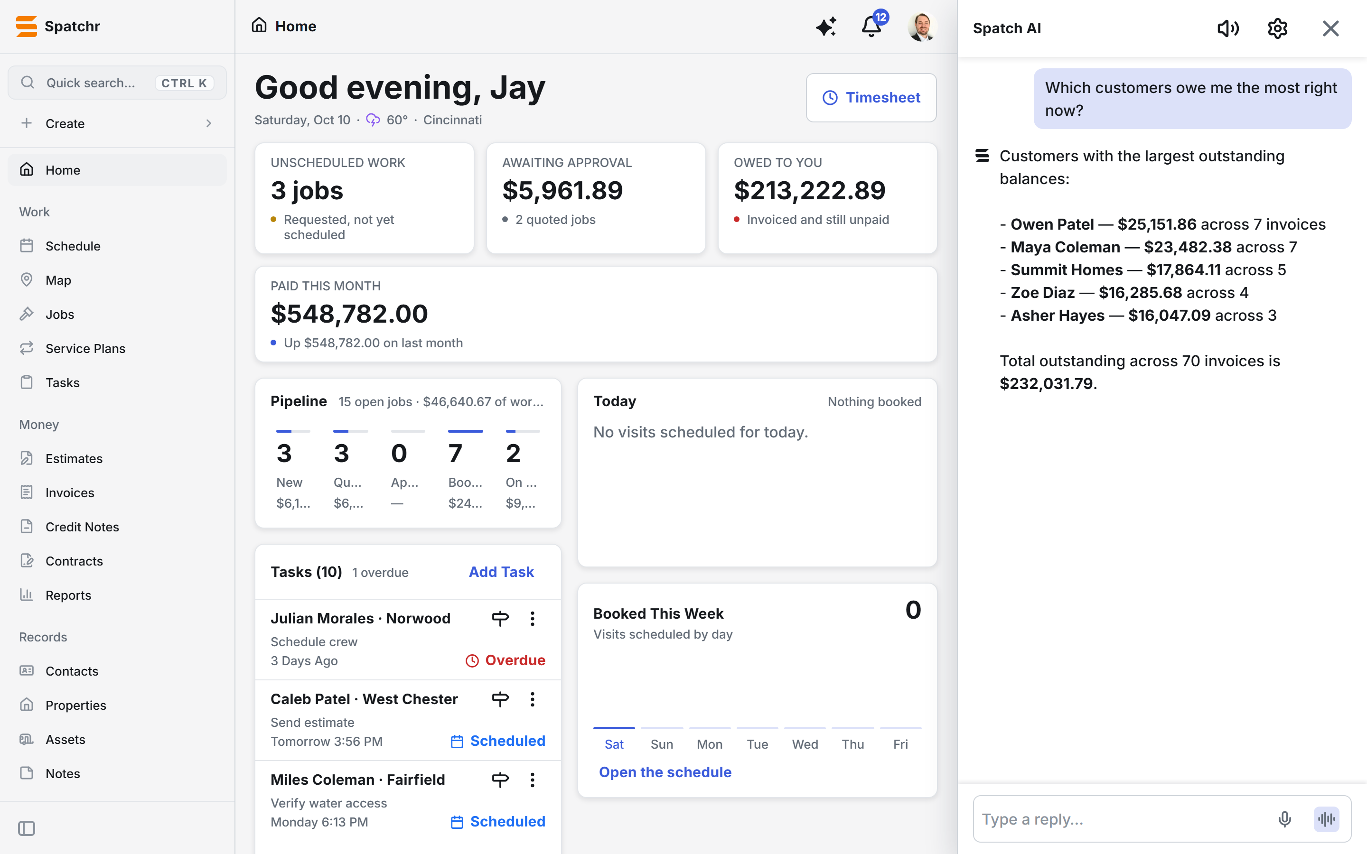
Task: Select Sat in Booked This Week
Action: [x=614, y=744]
